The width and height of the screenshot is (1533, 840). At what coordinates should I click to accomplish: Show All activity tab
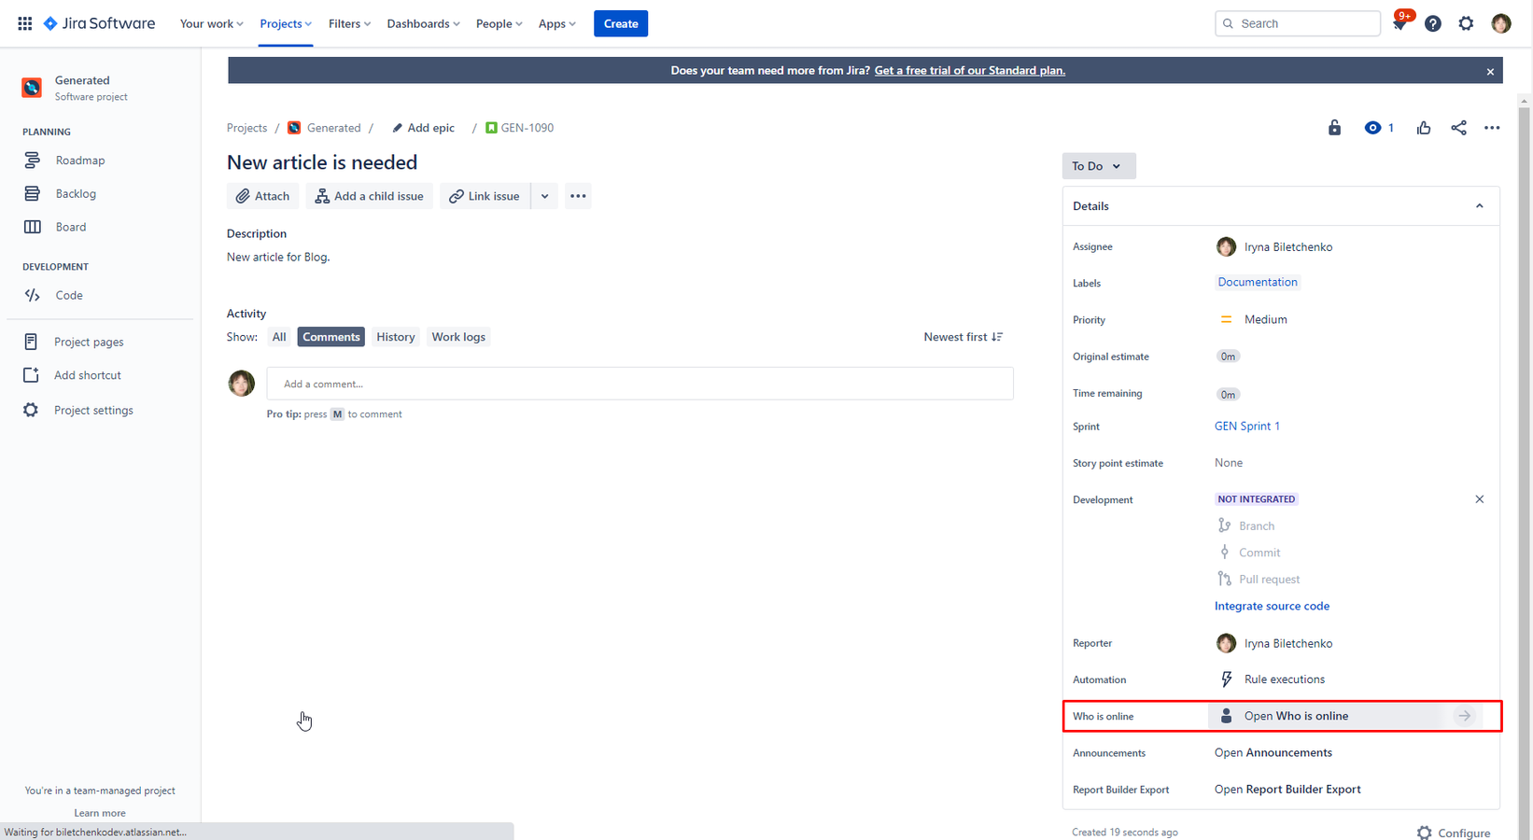(279, 337)
